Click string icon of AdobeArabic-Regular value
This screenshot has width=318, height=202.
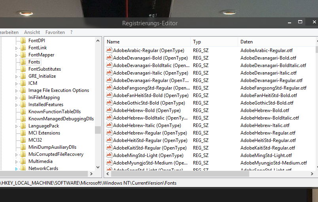(109, 50)
